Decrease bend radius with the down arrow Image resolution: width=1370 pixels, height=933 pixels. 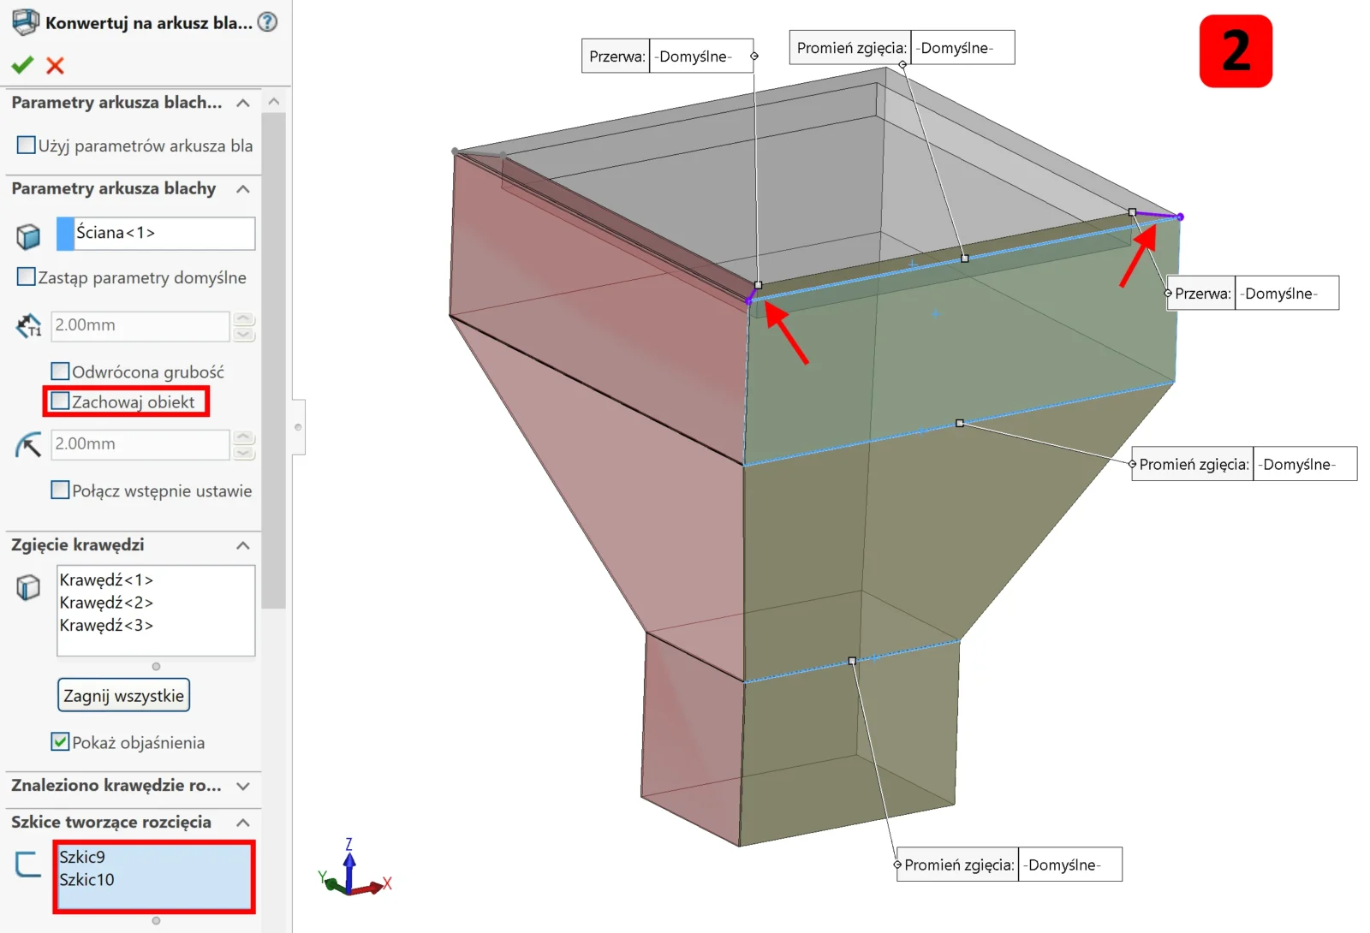244,452
